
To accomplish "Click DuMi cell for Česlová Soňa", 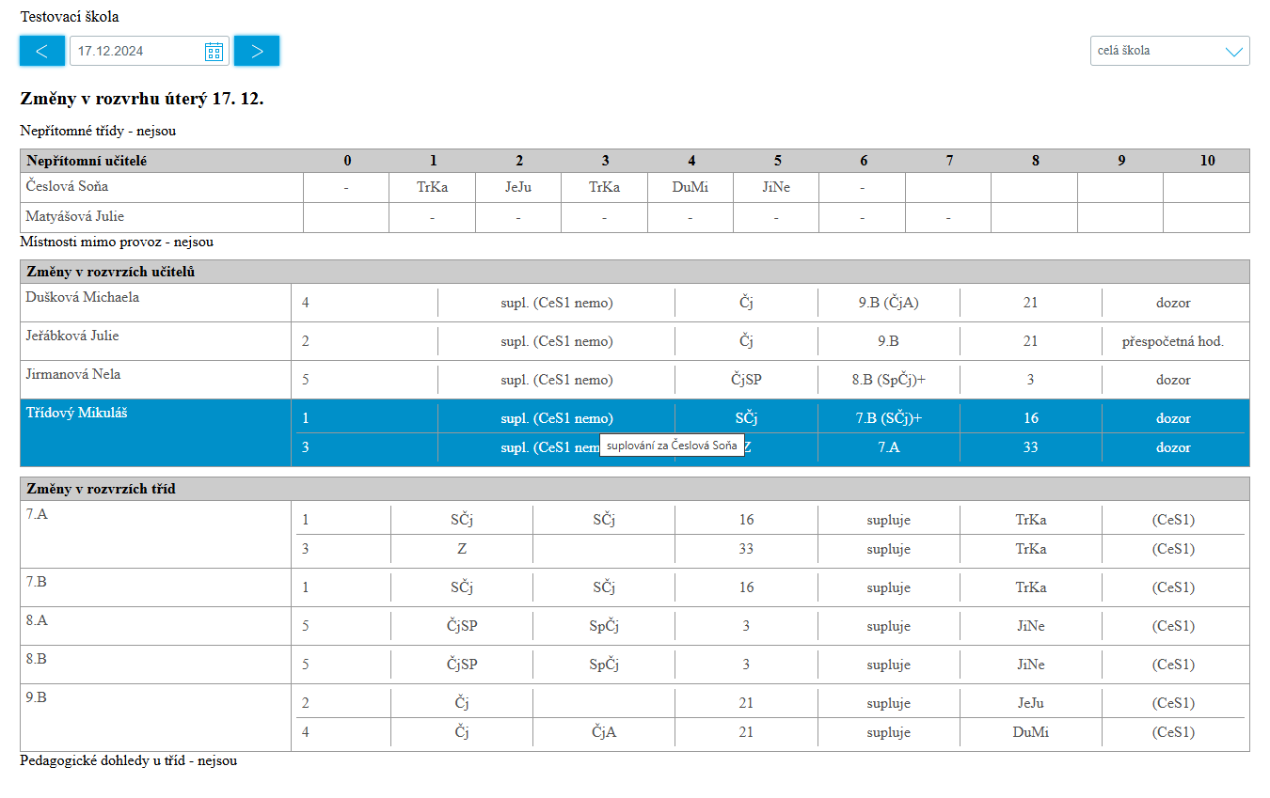I will click(x=691, y=187).
